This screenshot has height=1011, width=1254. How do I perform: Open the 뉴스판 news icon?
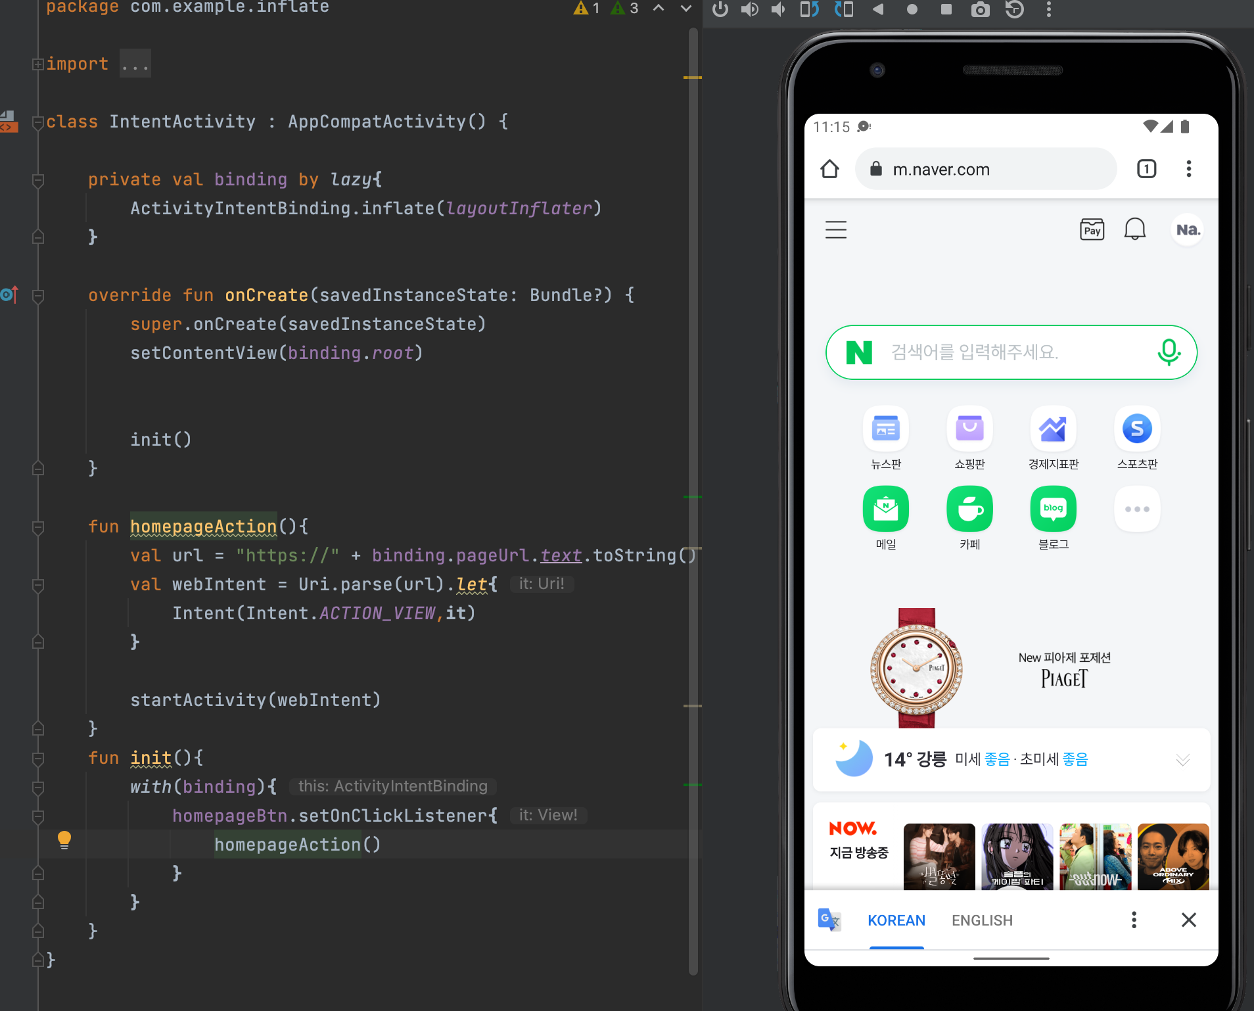[x=886, y=429]
